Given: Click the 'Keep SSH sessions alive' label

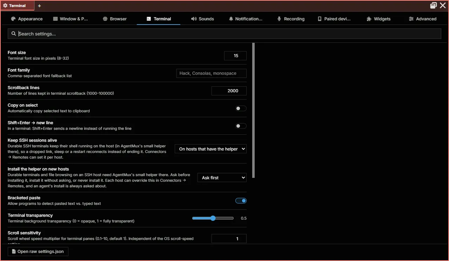Looking at the screenshot, I should pos(32,140).
